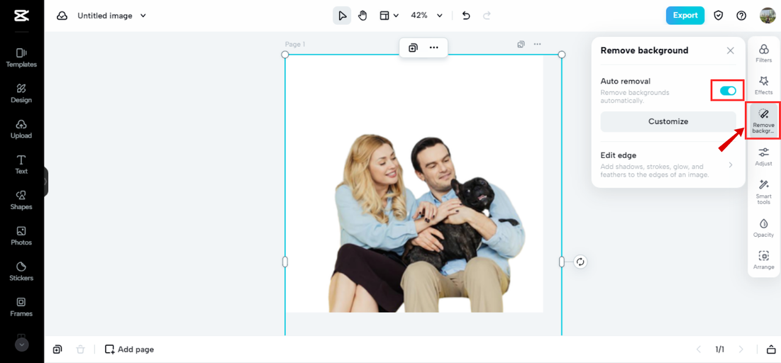Open the user profile avatar

pyautogui.click(x=767, y=16)
